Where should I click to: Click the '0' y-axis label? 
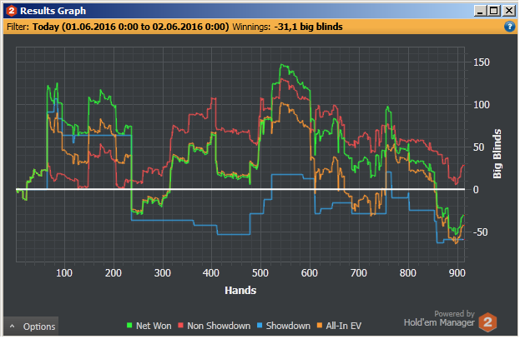pos(476,190)
